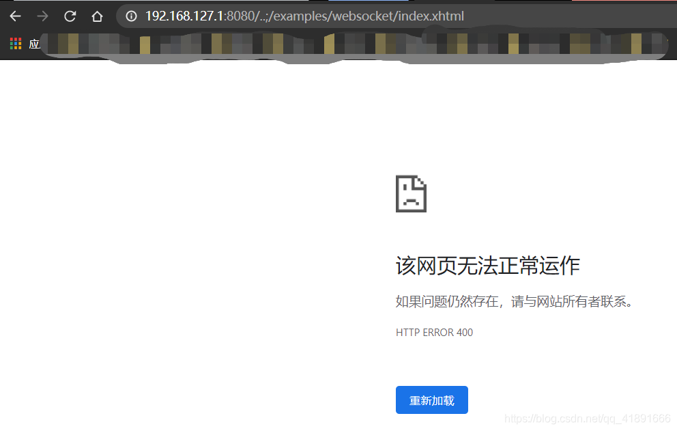The image size is (677, 431).
Task: Select the message 如果问题仍然存在，请与网站所有者联系。
Action: (x=514, y=301)
